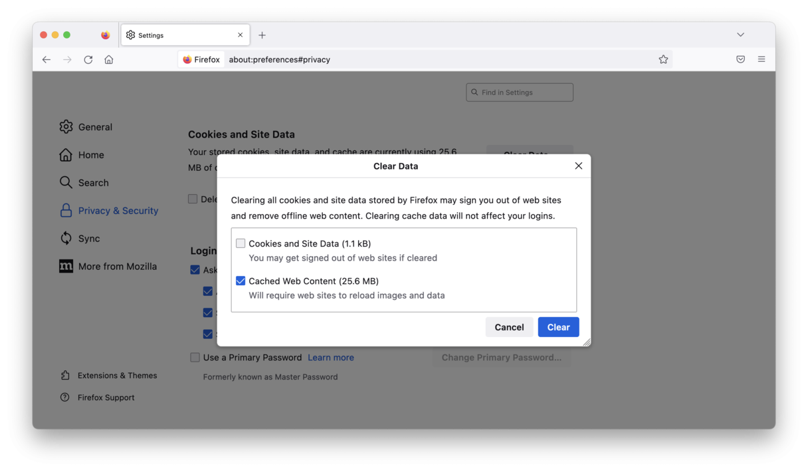Enable the Cookies and Site Data checkbox
The width and height of the screenshot is (808, 472).
coord(241,243)
